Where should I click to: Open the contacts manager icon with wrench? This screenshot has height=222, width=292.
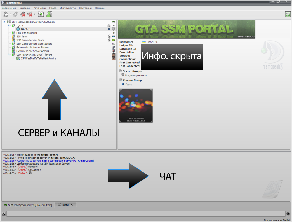(49, 14)
